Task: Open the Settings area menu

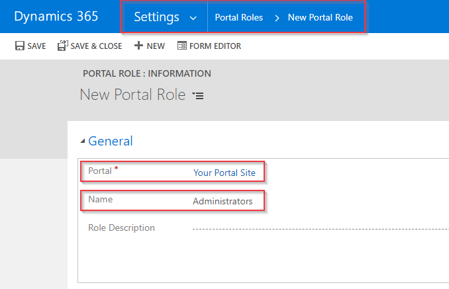Action: (x=157, y=17)
